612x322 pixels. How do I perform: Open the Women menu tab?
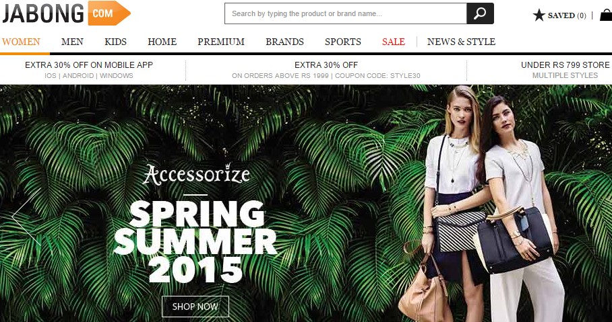click(21, 42)
